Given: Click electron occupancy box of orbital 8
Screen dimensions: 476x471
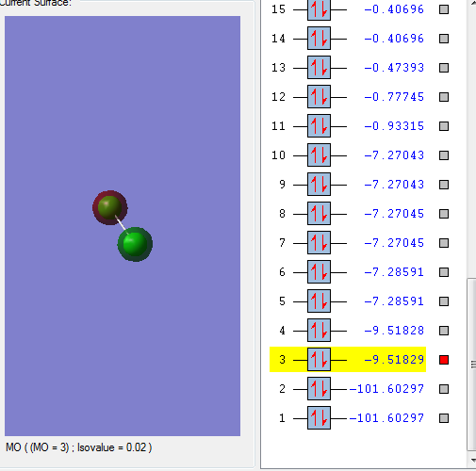Looking at the screenshot, I should 319,214.
